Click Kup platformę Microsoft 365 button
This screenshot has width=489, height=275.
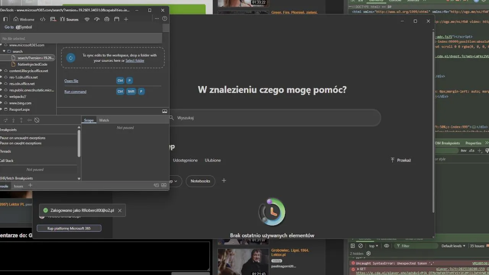click(69, 228)
